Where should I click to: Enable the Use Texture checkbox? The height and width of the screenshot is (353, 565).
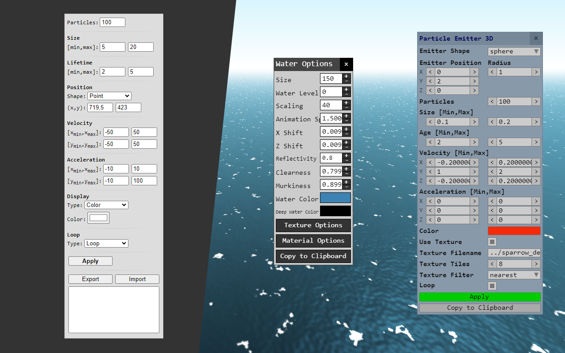(x=492, y=242)
